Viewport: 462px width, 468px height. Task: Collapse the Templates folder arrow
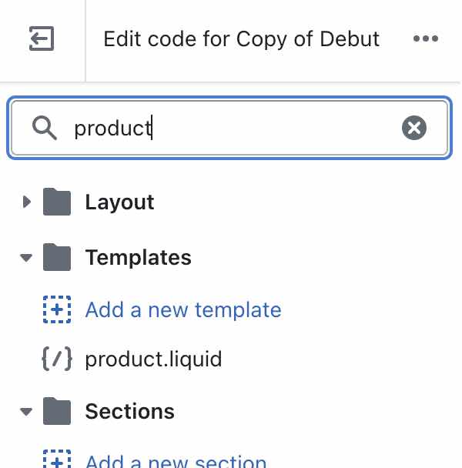click(27, 258)
